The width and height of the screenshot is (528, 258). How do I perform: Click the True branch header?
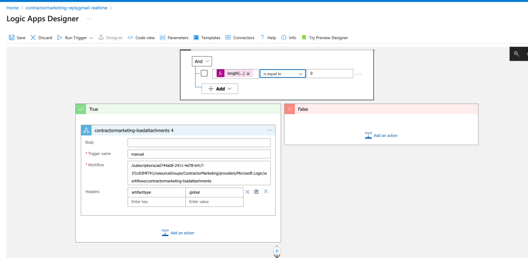178,109
